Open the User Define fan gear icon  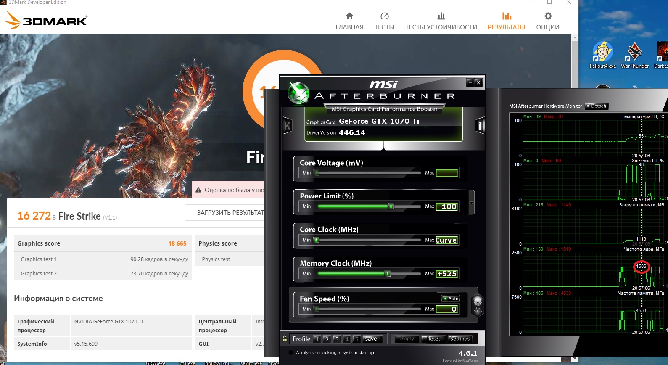click(x=478, y=305)
